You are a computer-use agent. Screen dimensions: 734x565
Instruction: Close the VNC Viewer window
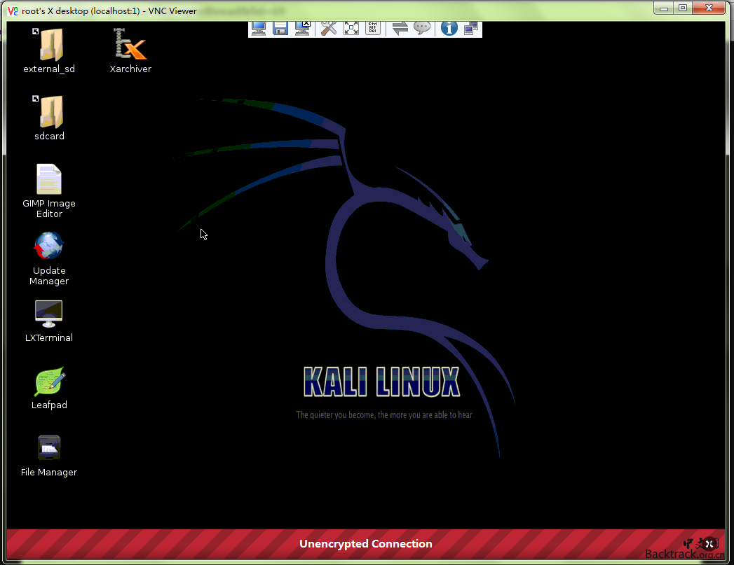(709, 8)
